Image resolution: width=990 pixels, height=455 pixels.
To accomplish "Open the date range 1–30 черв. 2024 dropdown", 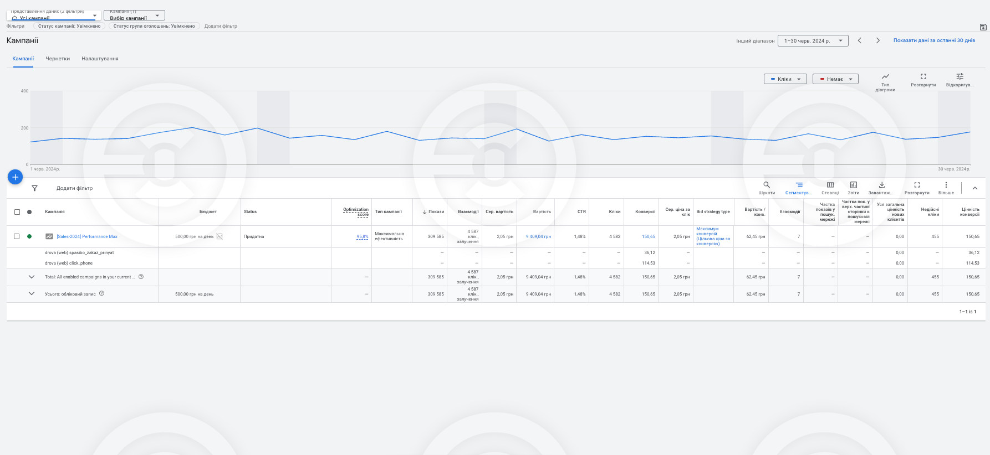I will pos(813,40).
